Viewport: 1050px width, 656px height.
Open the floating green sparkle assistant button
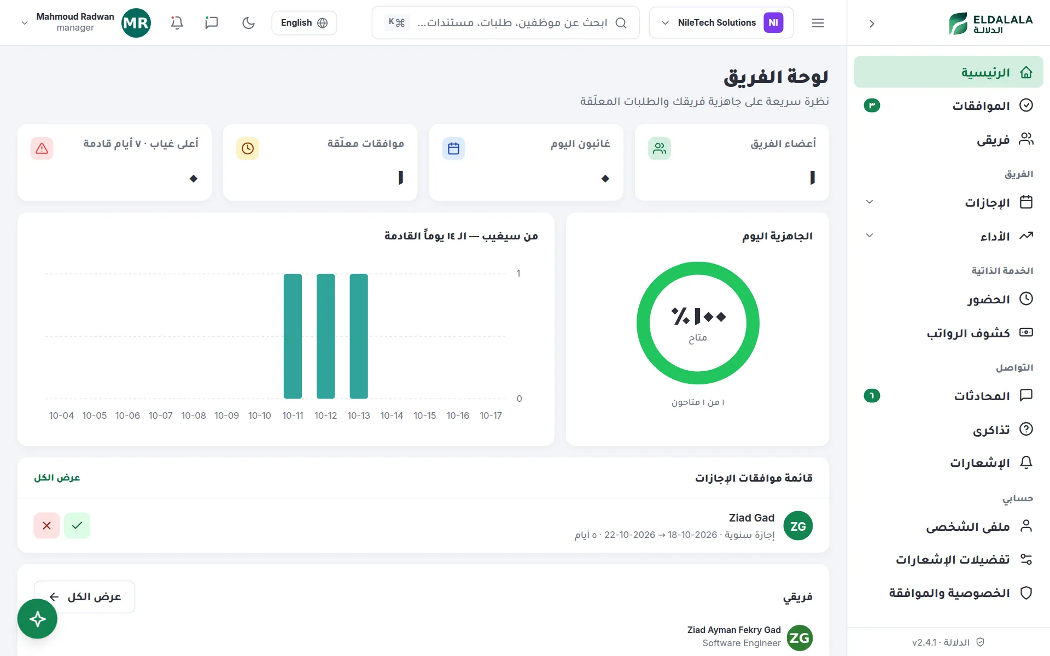click(37, 619)
